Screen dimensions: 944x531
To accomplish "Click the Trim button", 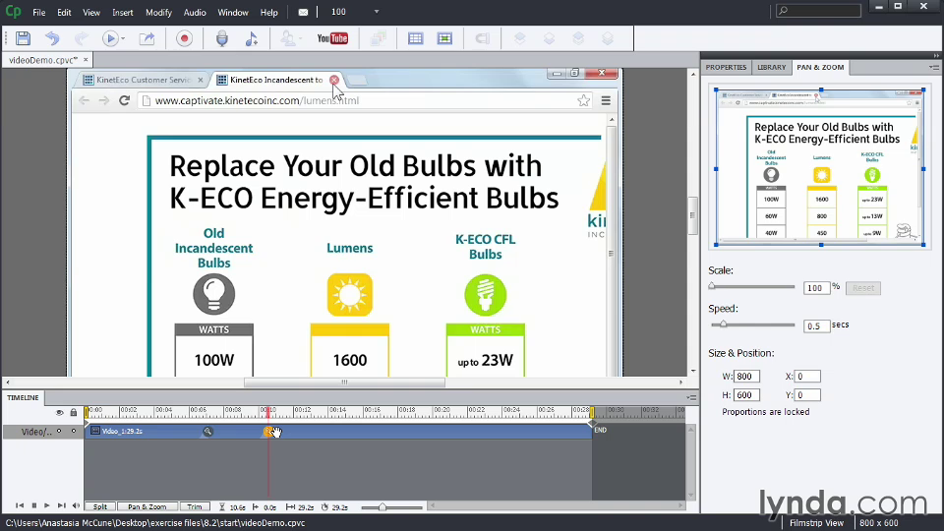I will [195, 507].
